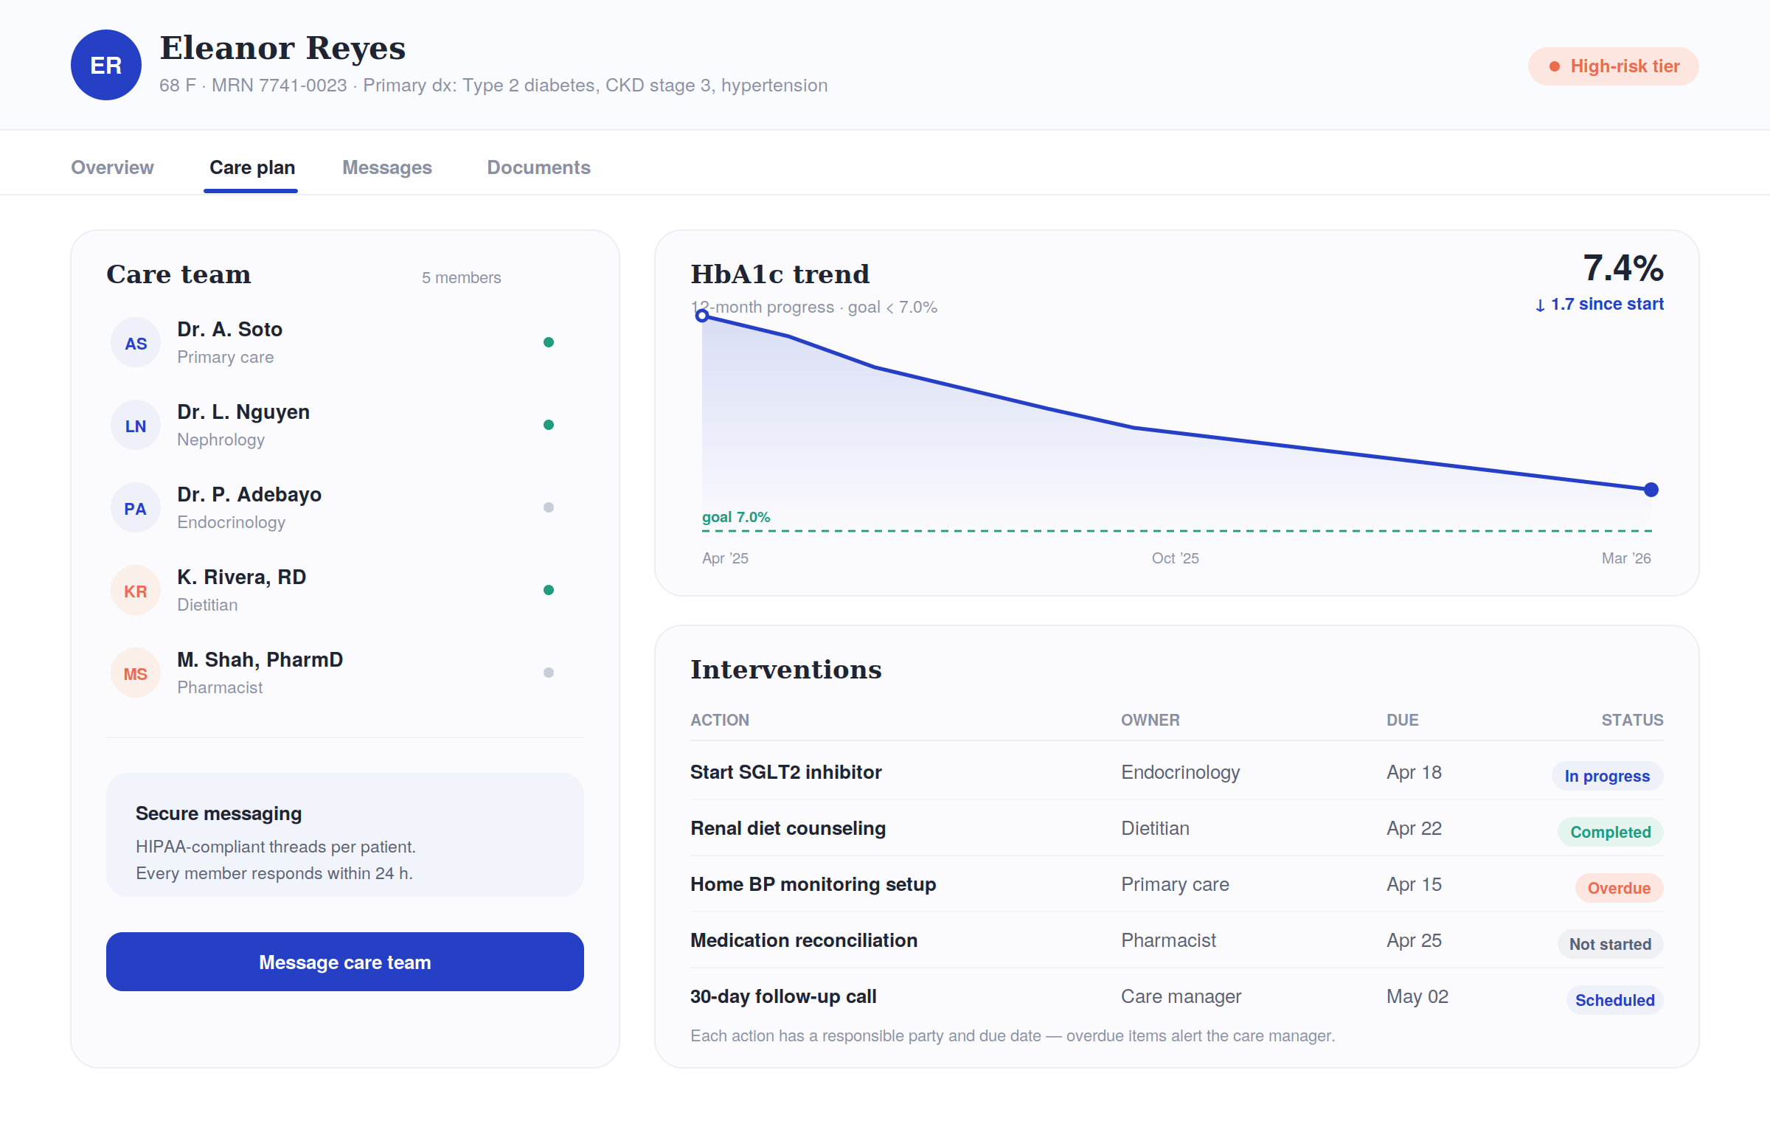Go to the Documents tab

538,167
